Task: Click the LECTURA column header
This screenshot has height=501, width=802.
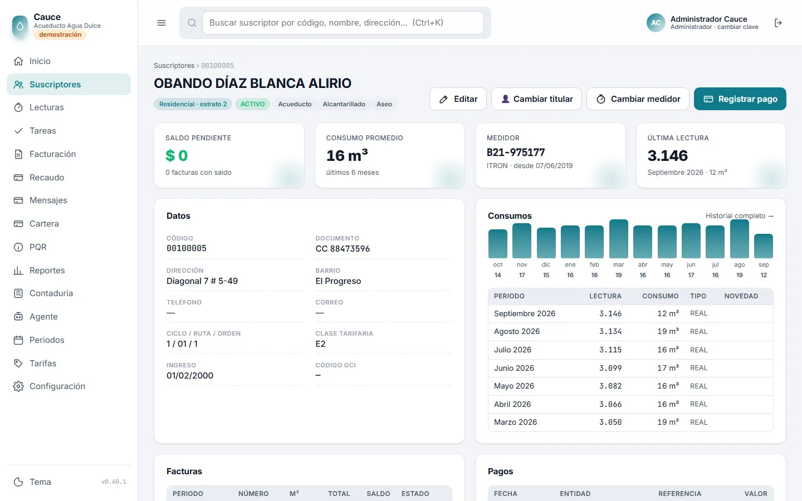Action: click(x=605, y=296)
